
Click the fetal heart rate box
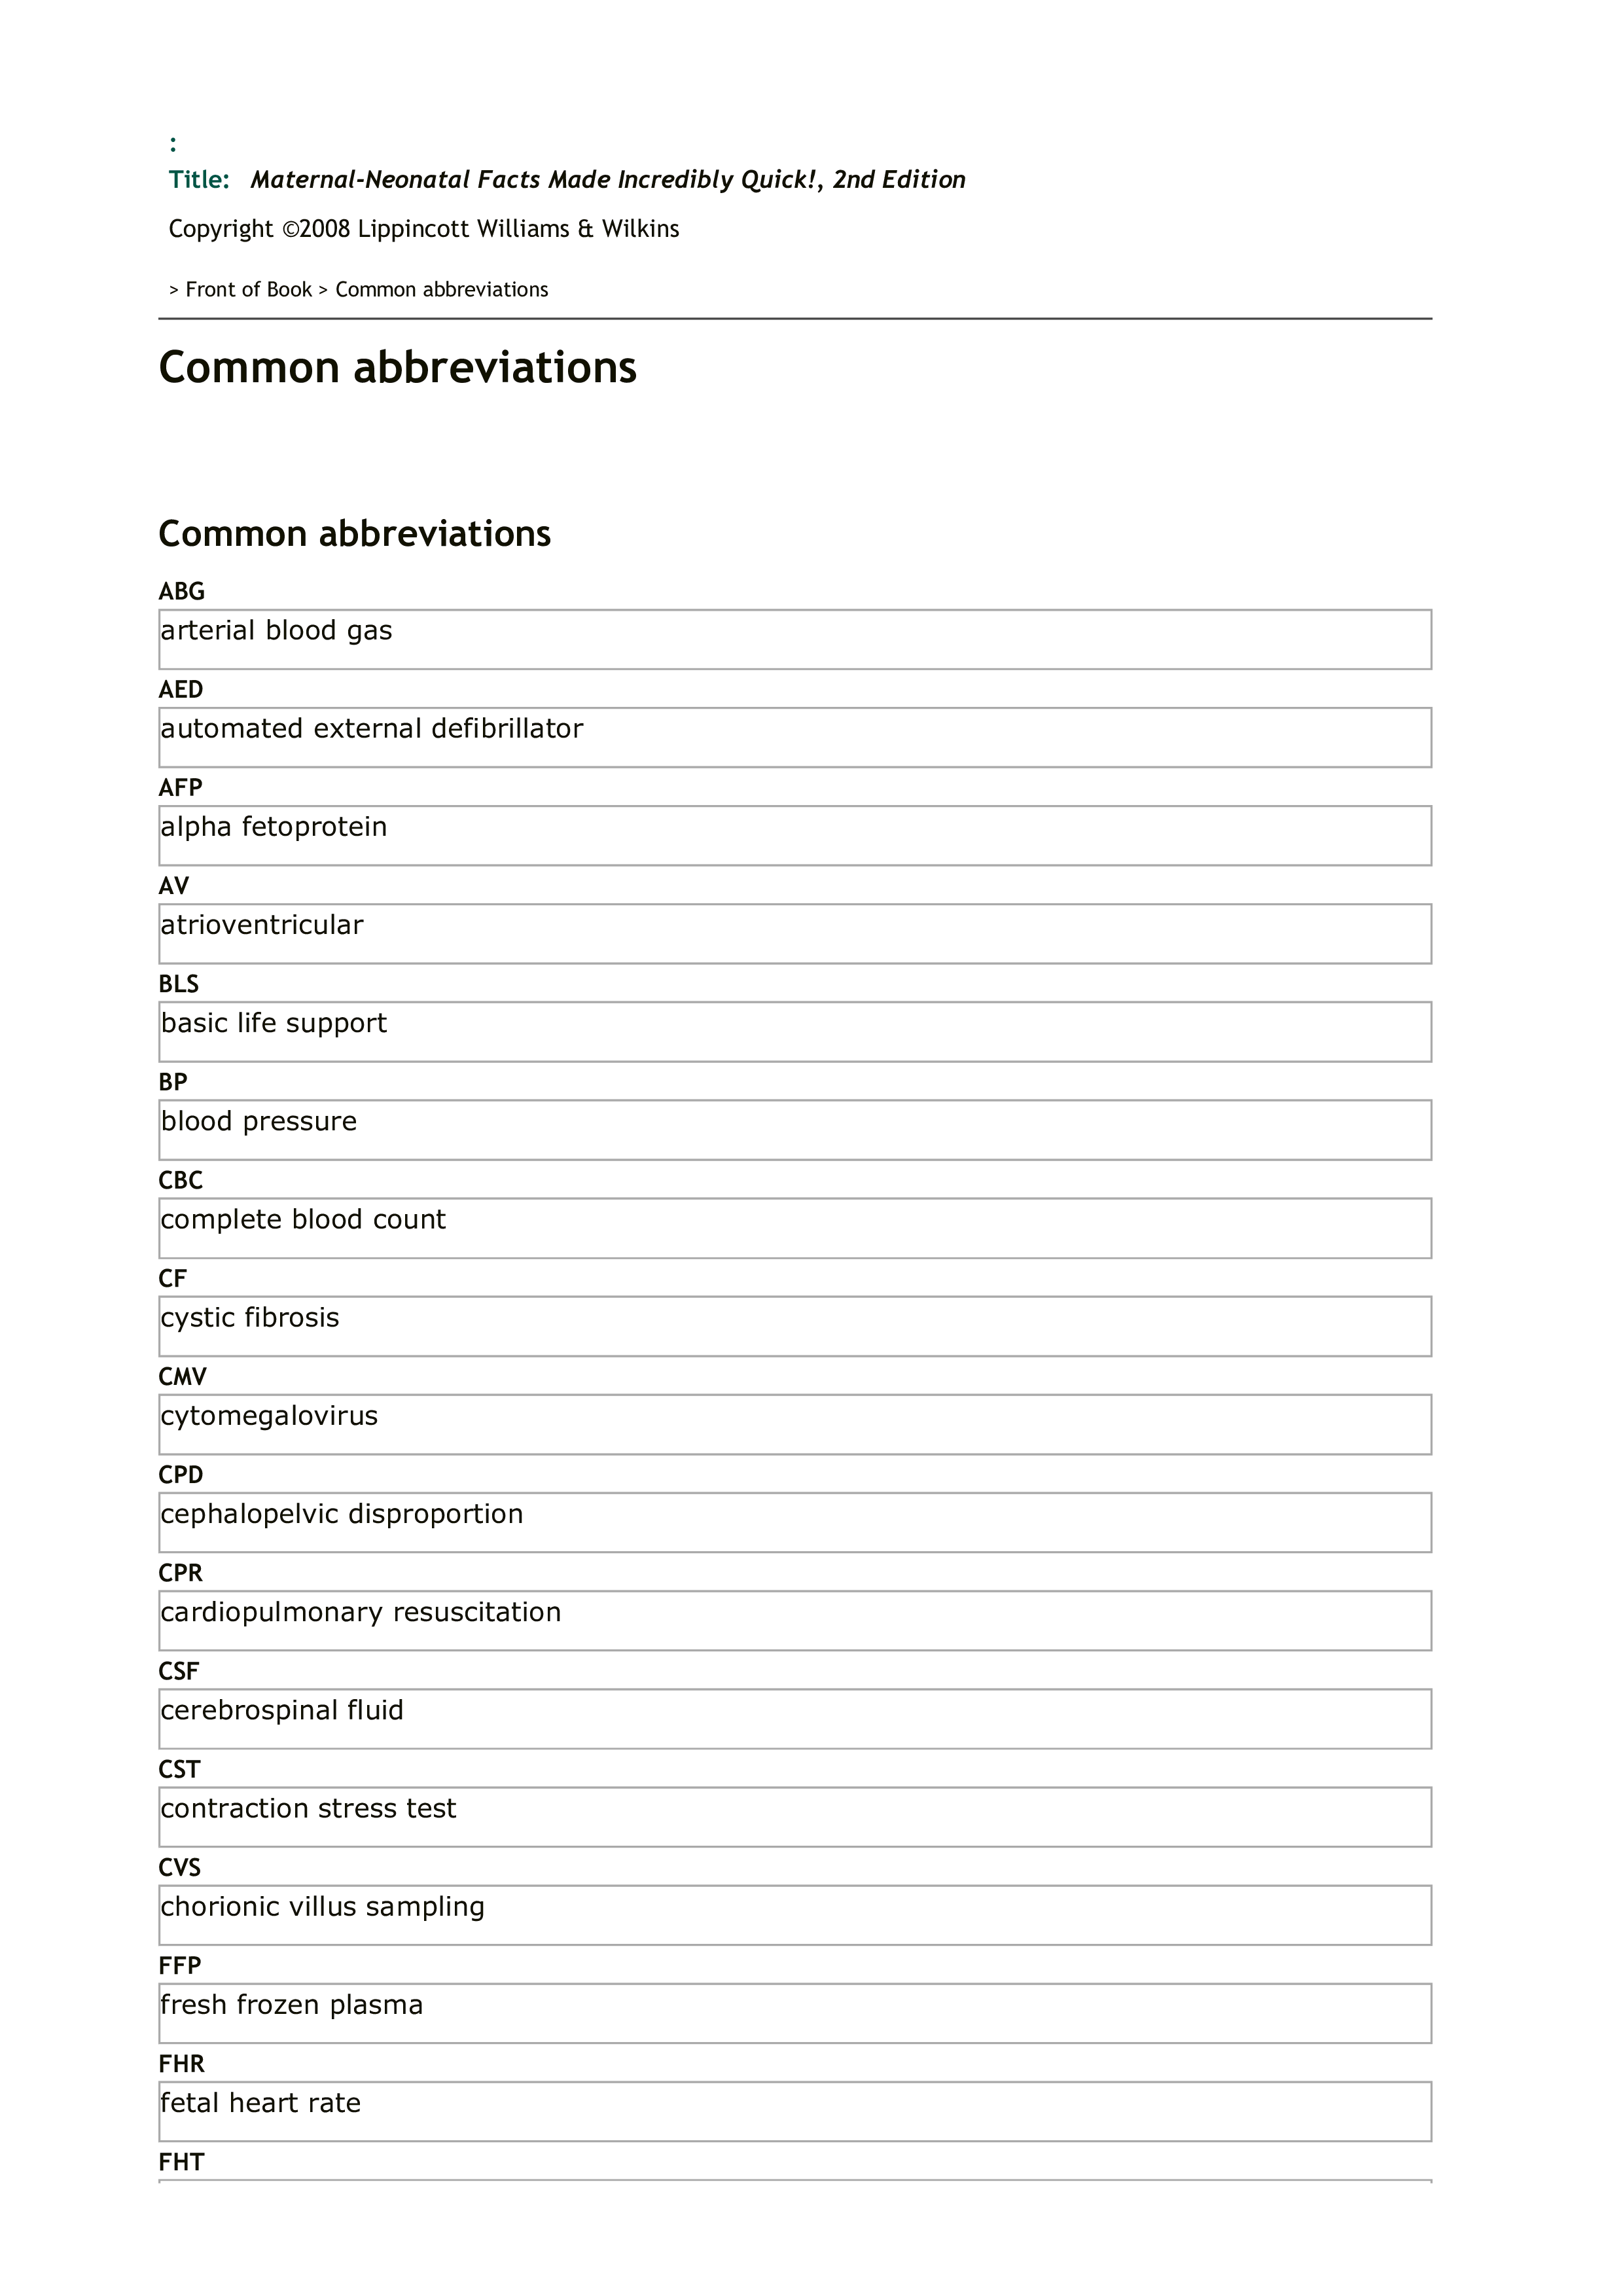point(794,2110)
